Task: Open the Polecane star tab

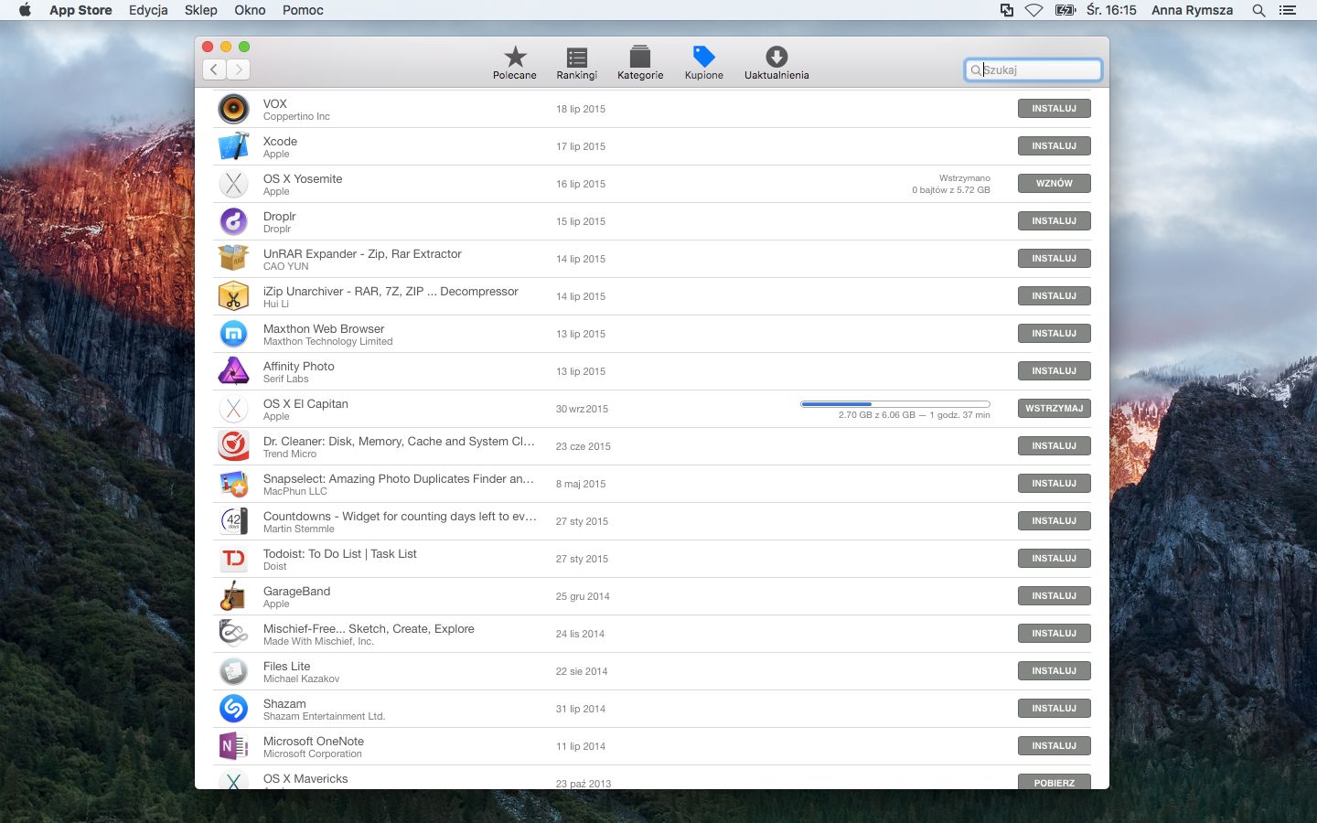Action: 515,62
